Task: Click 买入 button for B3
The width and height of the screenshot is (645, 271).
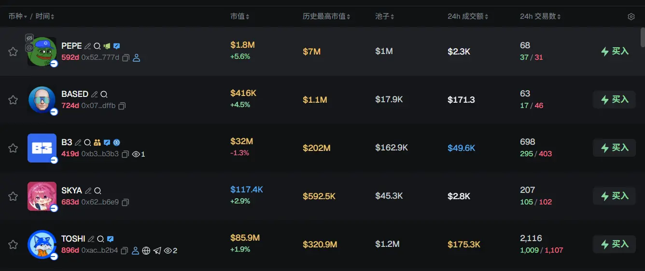Action: [614, 148]
